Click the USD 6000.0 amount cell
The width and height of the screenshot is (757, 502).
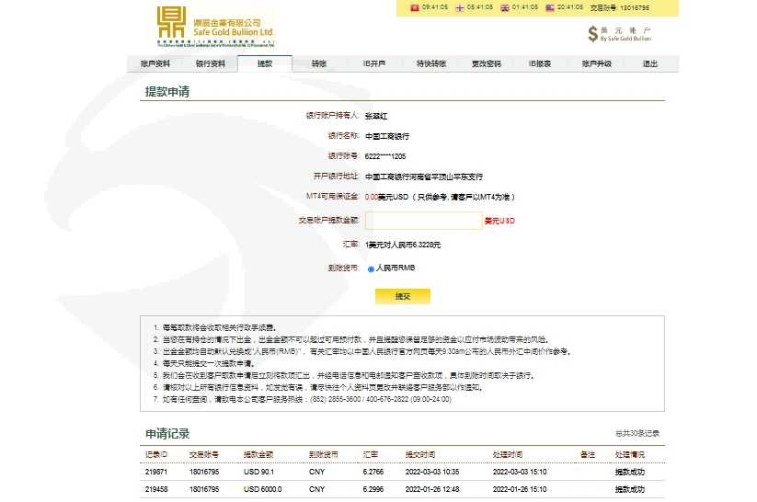[x=263, y=489]
